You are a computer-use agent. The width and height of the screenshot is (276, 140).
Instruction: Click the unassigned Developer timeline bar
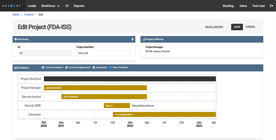(164, 114)
